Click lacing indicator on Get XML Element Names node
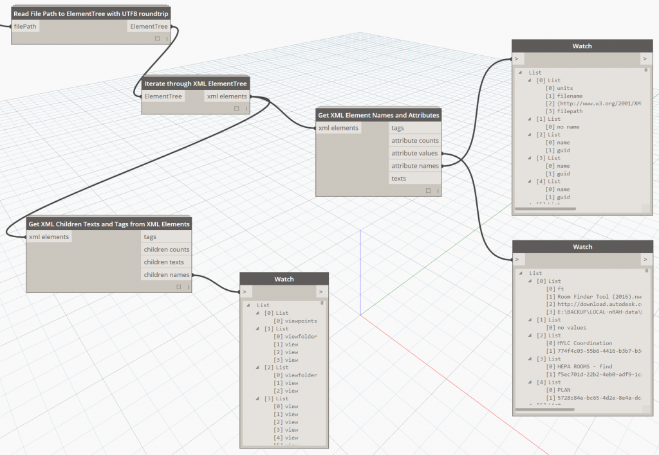Image resolution: width=659 pixels, height=455 pixels. point(438,191)
